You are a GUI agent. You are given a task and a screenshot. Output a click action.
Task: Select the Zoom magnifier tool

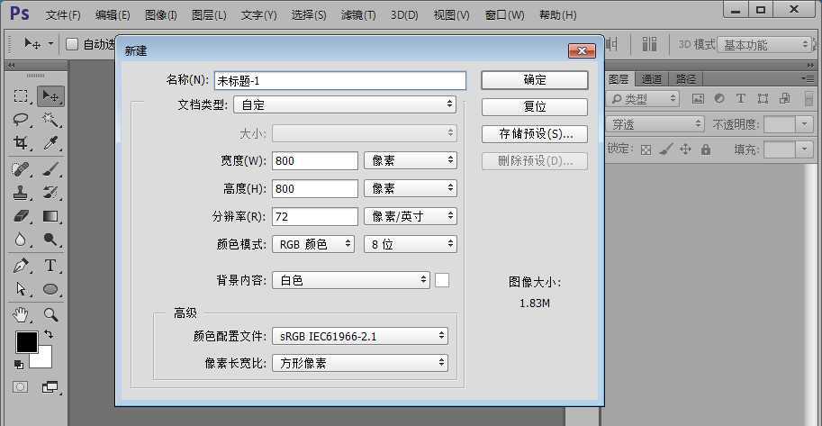coord(51,314)
